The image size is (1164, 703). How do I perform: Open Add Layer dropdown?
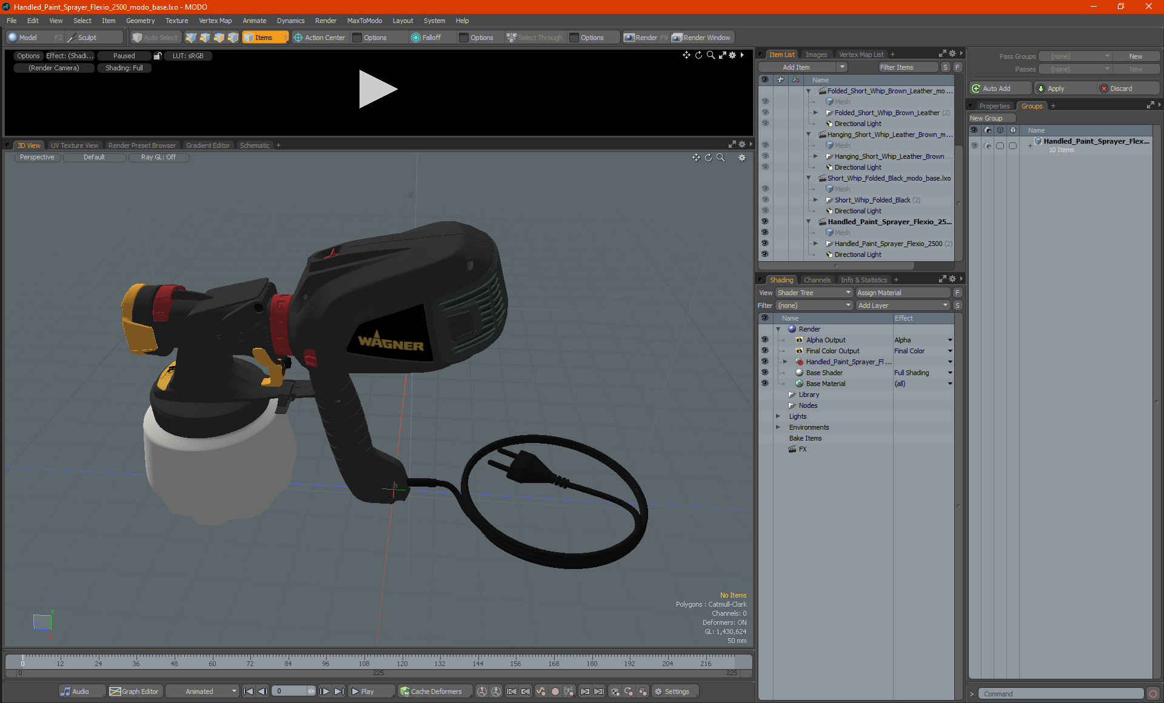[x=903, y=305]
